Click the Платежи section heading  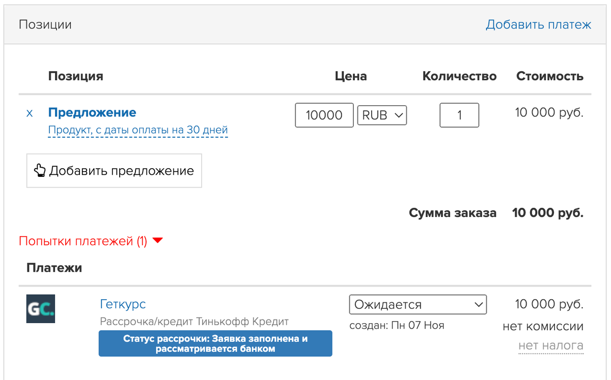[x=54, y=268]
